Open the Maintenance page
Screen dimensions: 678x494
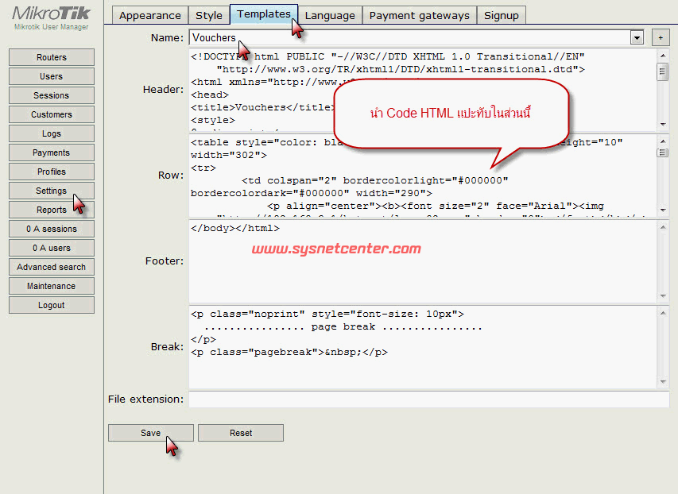52,286
